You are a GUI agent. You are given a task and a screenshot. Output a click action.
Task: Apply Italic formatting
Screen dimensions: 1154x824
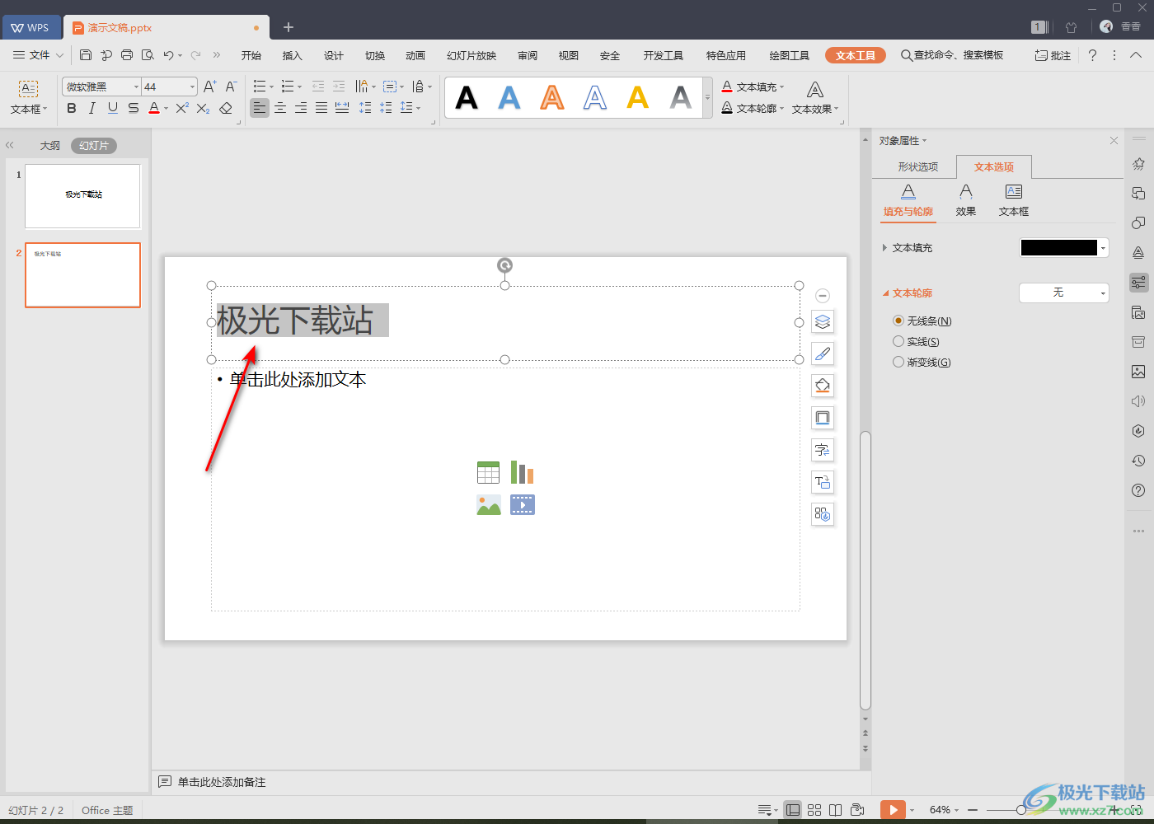(92, 108)
